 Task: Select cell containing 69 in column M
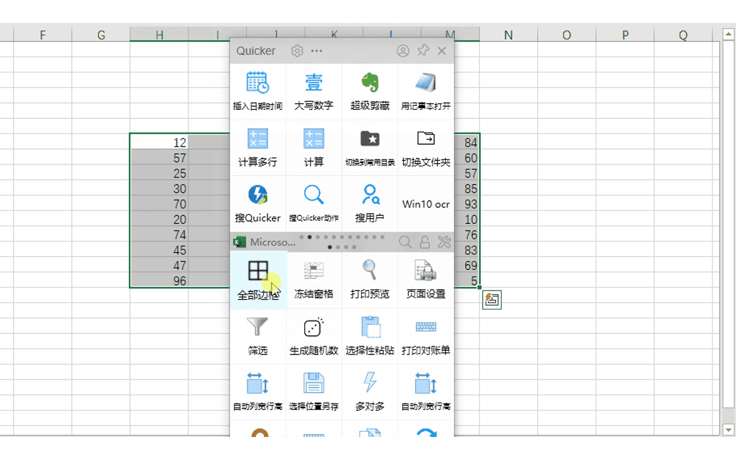pos(467,265)
